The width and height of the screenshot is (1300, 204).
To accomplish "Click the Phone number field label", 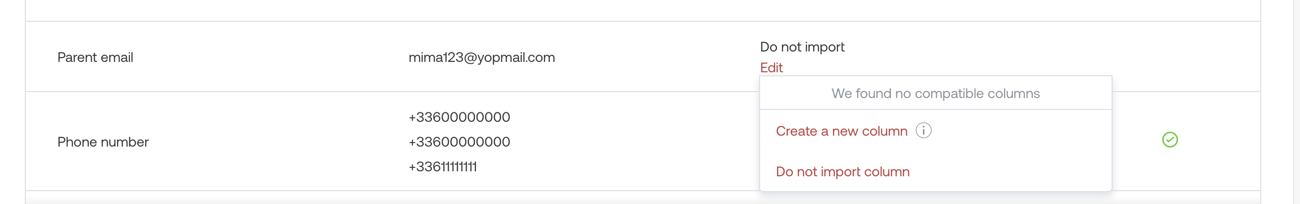I will 103,142.
